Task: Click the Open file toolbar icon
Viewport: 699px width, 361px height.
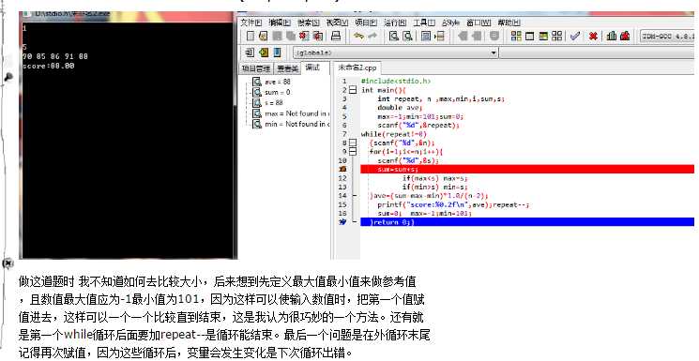Action: point(263,36)
